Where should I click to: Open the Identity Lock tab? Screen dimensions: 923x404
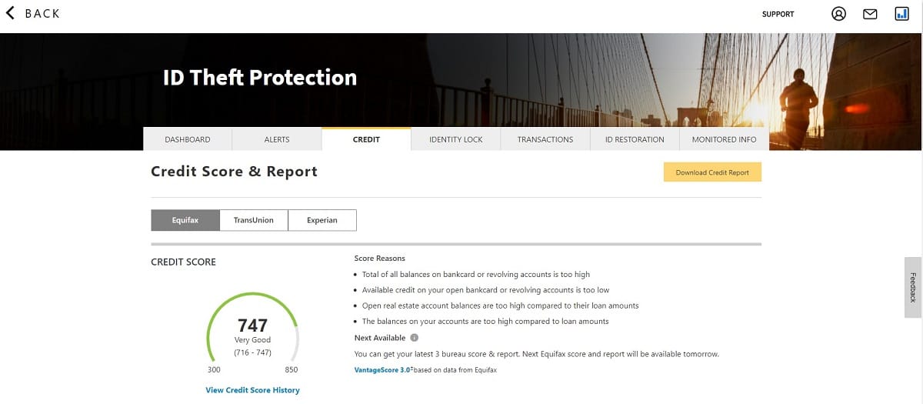coord(456,139)
